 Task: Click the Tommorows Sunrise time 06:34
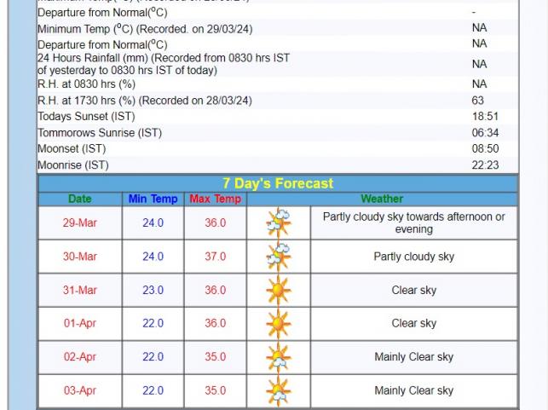484,133
